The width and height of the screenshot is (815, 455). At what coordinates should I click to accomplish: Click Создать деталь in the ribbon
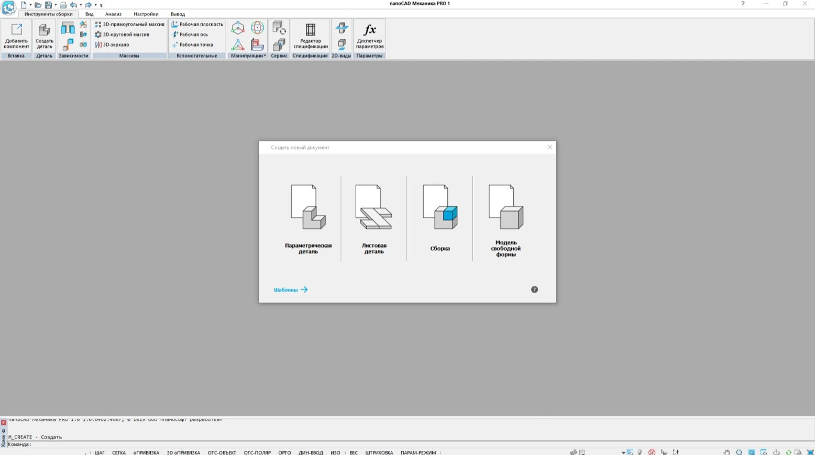[45, 36]
